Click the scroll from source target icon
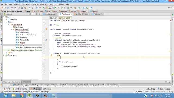174x98 pixels. pyautogui.click(x=30, y=14)
